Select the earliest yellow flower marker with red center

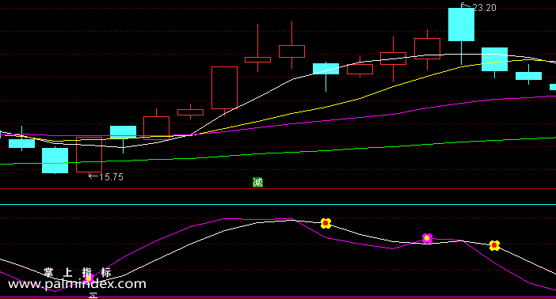click(326, 223)
